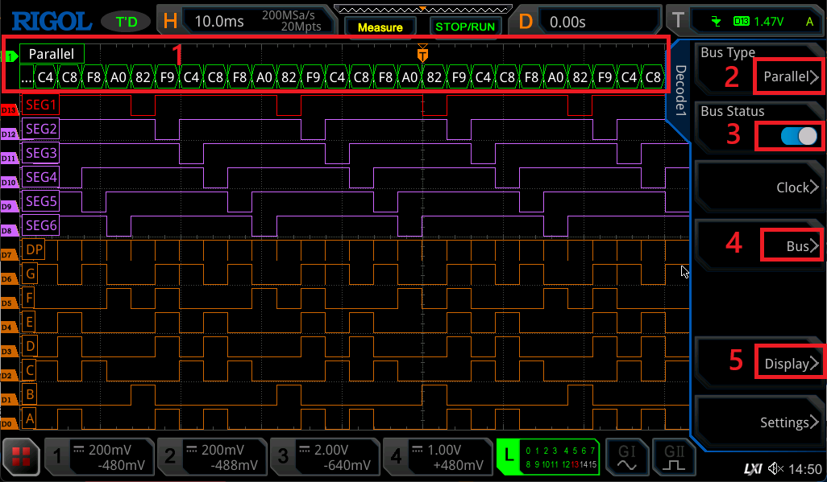
Task: Click the D7 channel label icon
Action: pyautogui.click(x=10, y=254)
